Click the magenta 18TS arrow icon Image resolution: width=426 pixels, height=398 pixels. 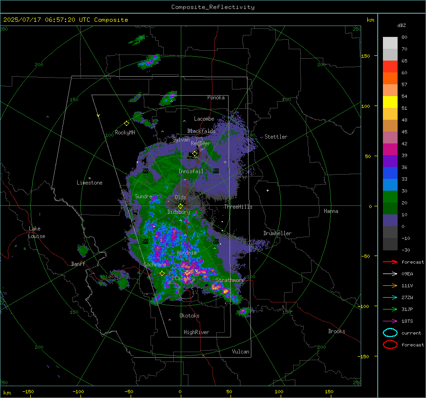390,321
